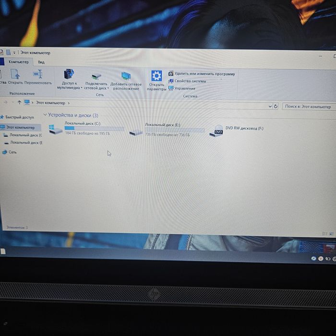Click the E: drive usage bar
Image resolution: width=336 pixels, height=336 pixels.
pyautogui.click(x=174, y=130)
